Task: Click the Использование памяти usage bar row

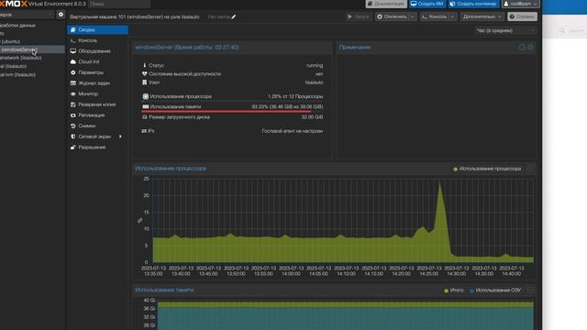Action: click(232, 107)
